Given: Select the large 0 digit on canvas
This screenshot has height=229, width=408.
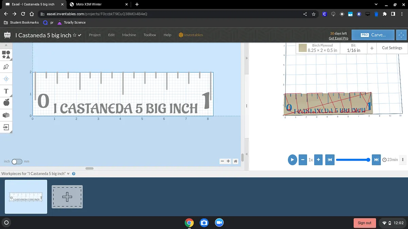Looking at the screenshot, I should pos(43,101).
